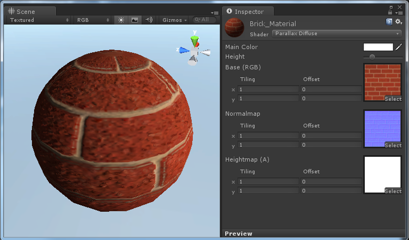This screenshot has height=240, width=409.
Task: Click the Height property label
Action: (x=235, y=57)
